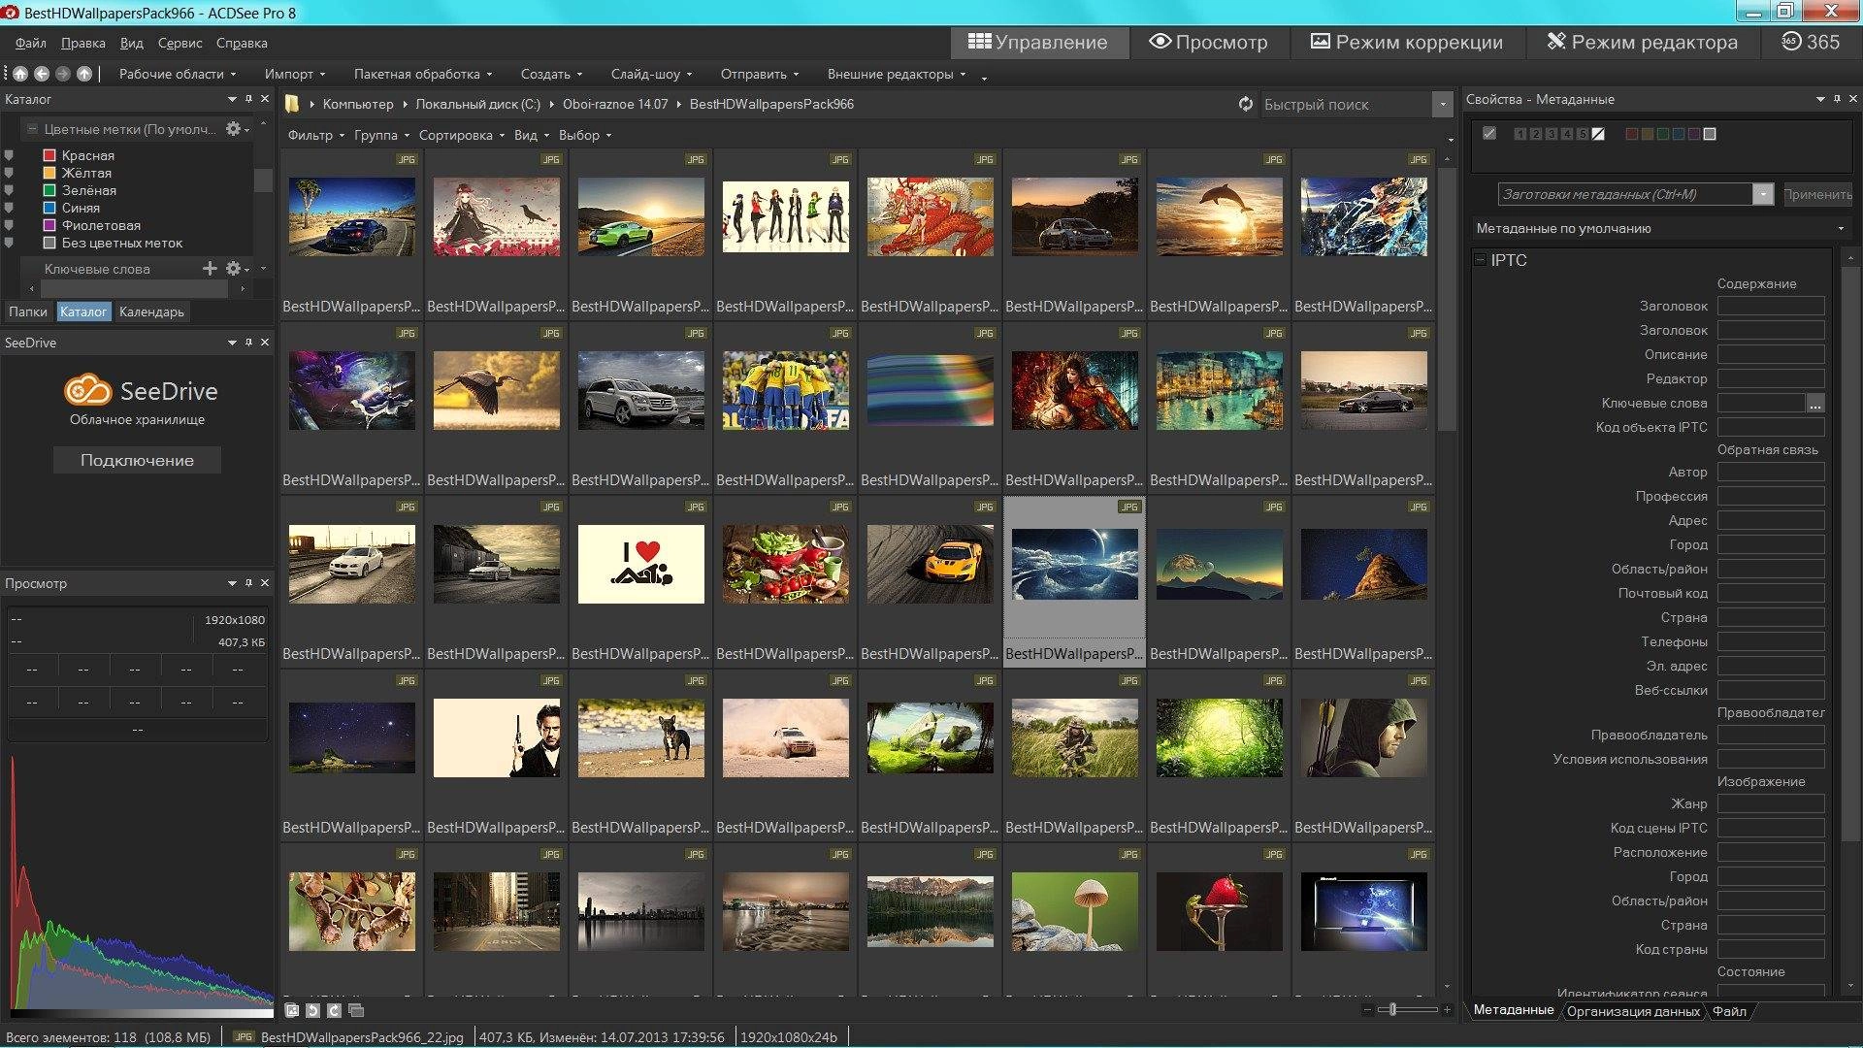
Task: Clear rating with the slashed box
Action: point(1598,134)
